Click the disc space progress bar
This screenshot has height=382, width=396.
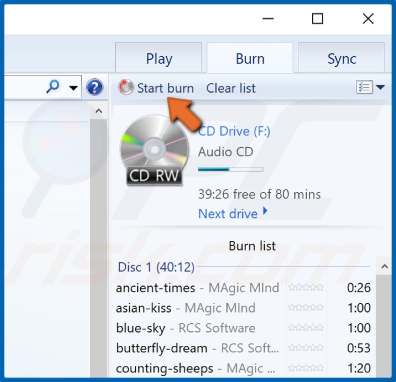(231, 169)
